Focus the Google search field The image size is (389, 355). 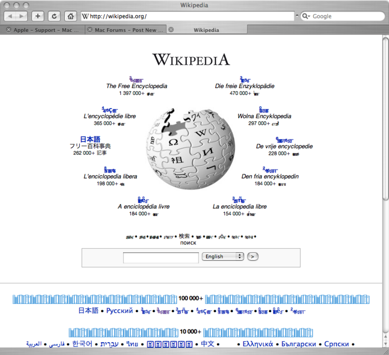(x=343, y=17)
